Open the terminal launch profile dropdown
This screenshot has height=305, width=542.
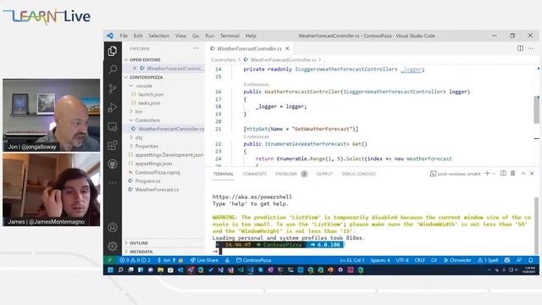[x=494, y=174]
